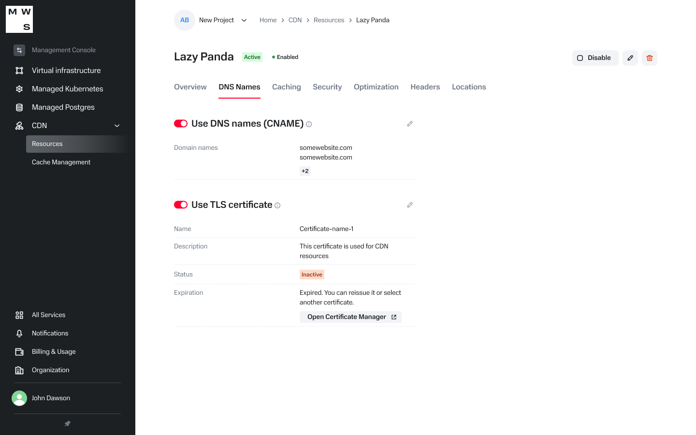Click the Certificate-name-1 value
This screenshot has width=696, height=435.
click(327, 229)
